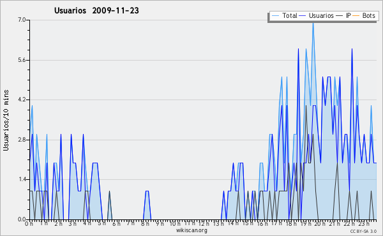
Task: Click the isolated IP spike between 5 h and 6 h
Action: 110,205
